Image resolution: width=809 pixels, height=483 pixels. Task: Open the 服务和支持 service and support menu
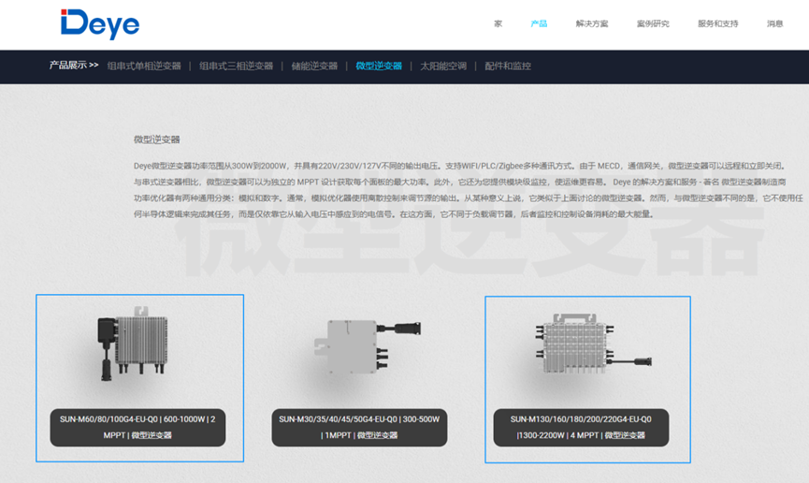717,23
